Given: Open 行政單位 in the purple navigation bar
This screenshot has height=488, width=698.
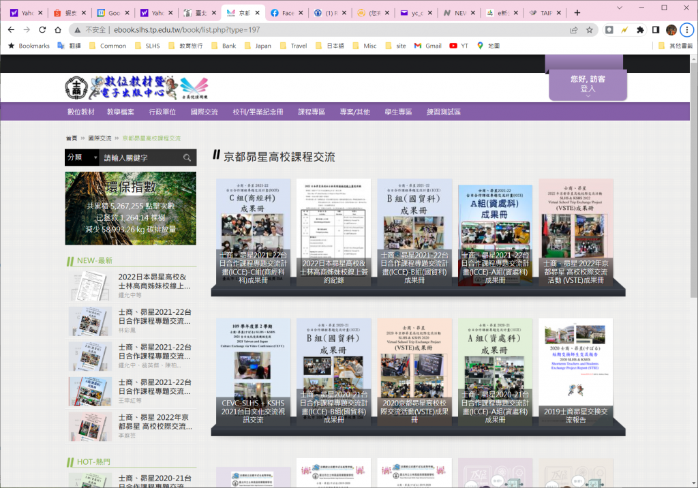Looking at the screenshot, I should point(162,112).
